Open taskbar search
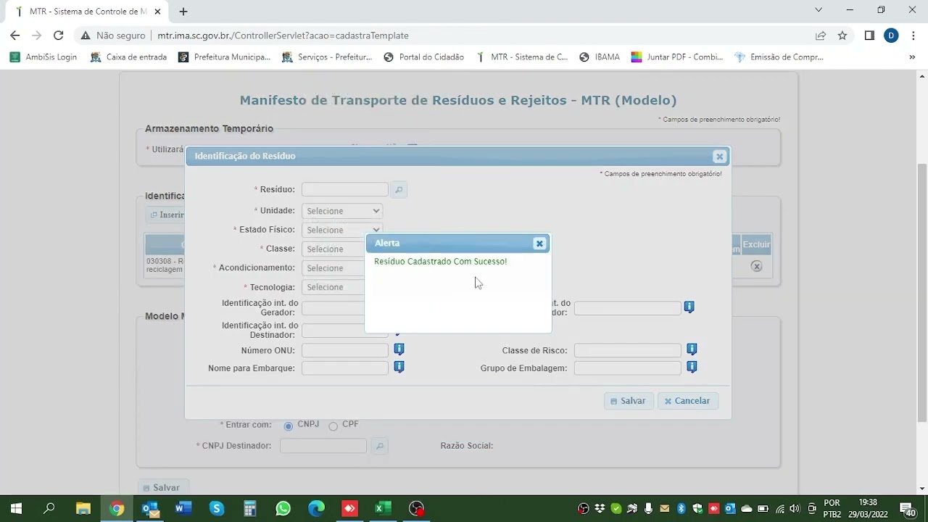 point(49,508)
